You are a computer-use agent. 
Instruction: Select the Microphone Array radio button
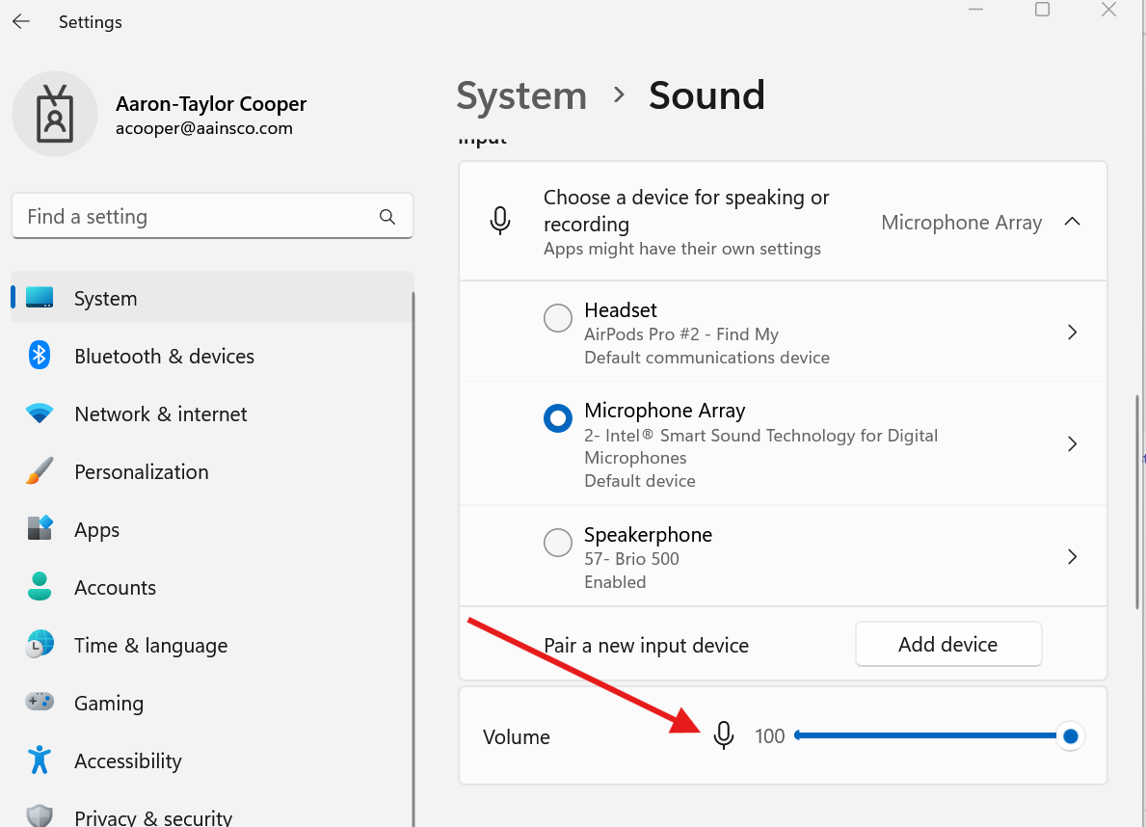tap(558, 418)
